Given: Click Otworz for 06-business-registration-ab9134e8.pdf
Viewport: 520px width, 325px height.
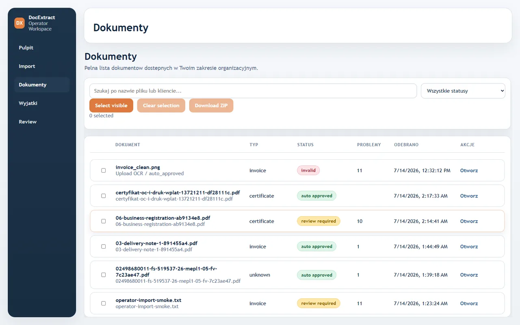Looking at the screenshot, I should coord(469,221).
